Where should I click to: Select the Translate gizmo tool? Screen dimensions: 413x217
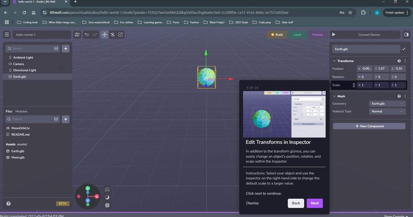[x=105, y=34]
